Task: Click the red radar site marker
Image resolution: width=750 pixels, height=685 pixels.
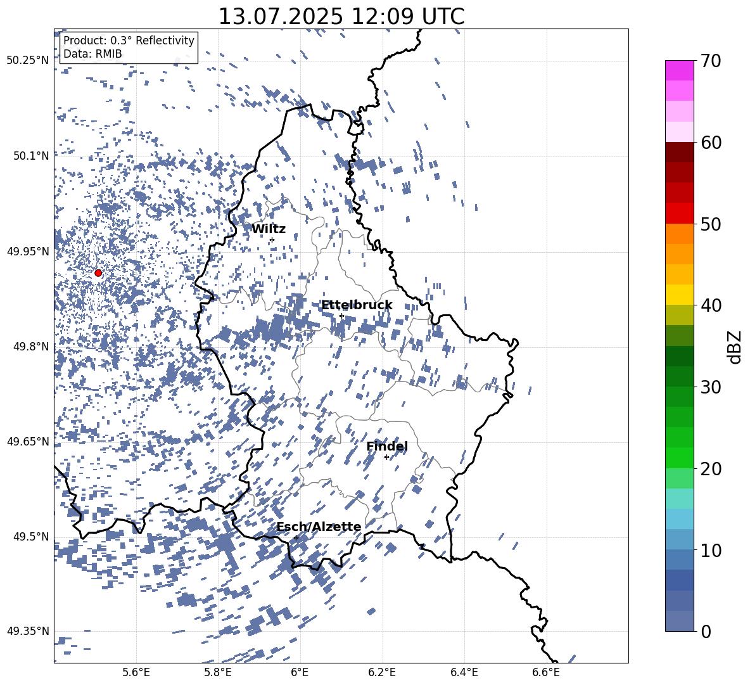Action: 98,273
